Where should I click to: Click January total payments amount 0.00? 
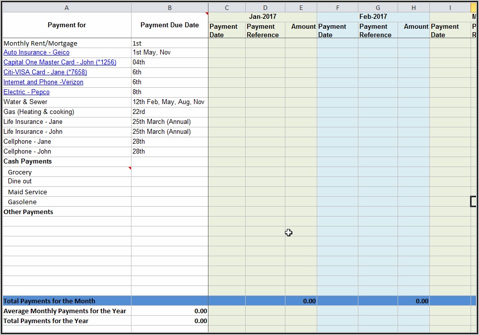click(x=301, y=301)
